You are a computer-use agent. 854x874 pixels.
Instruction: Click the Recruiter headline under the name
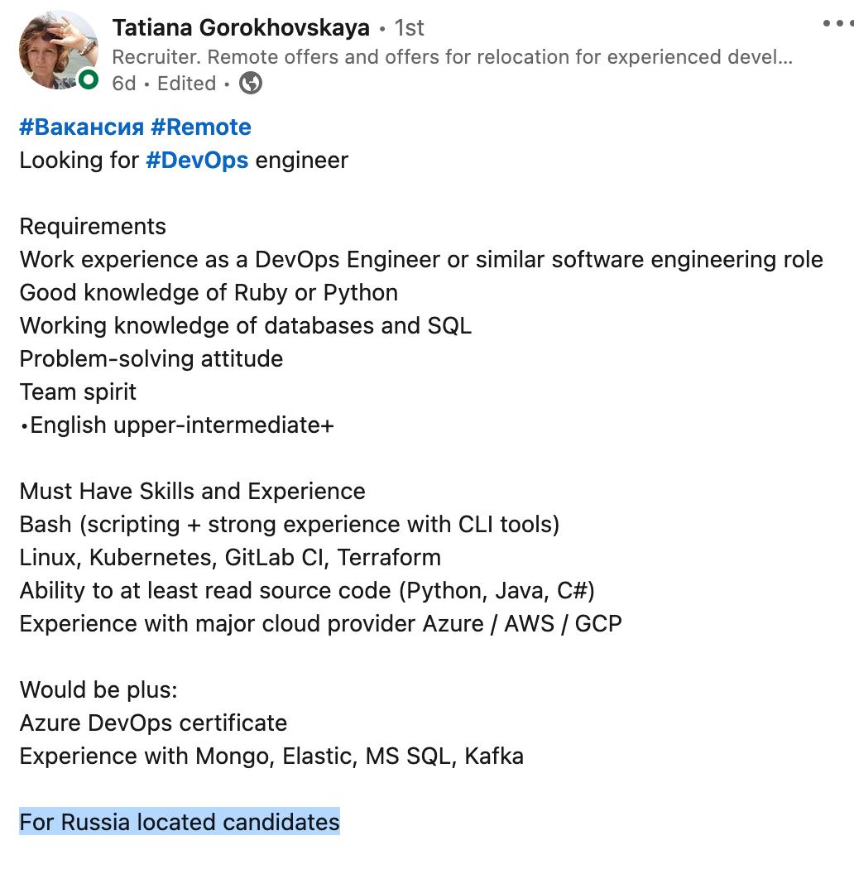pyautogui.click(x=452, y=57)
